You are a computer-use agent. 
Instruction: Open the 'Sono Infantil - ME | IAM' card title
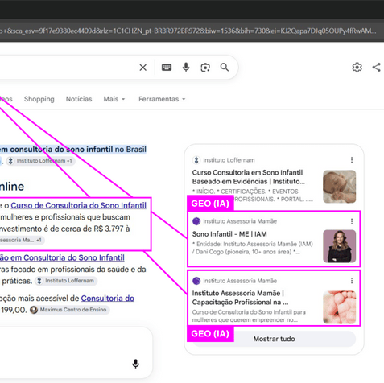point(229,234)
